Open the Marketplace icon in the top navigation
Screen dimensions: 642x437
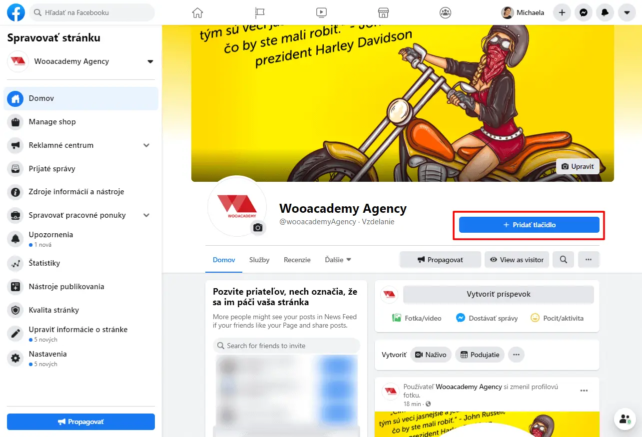[383, 12]
